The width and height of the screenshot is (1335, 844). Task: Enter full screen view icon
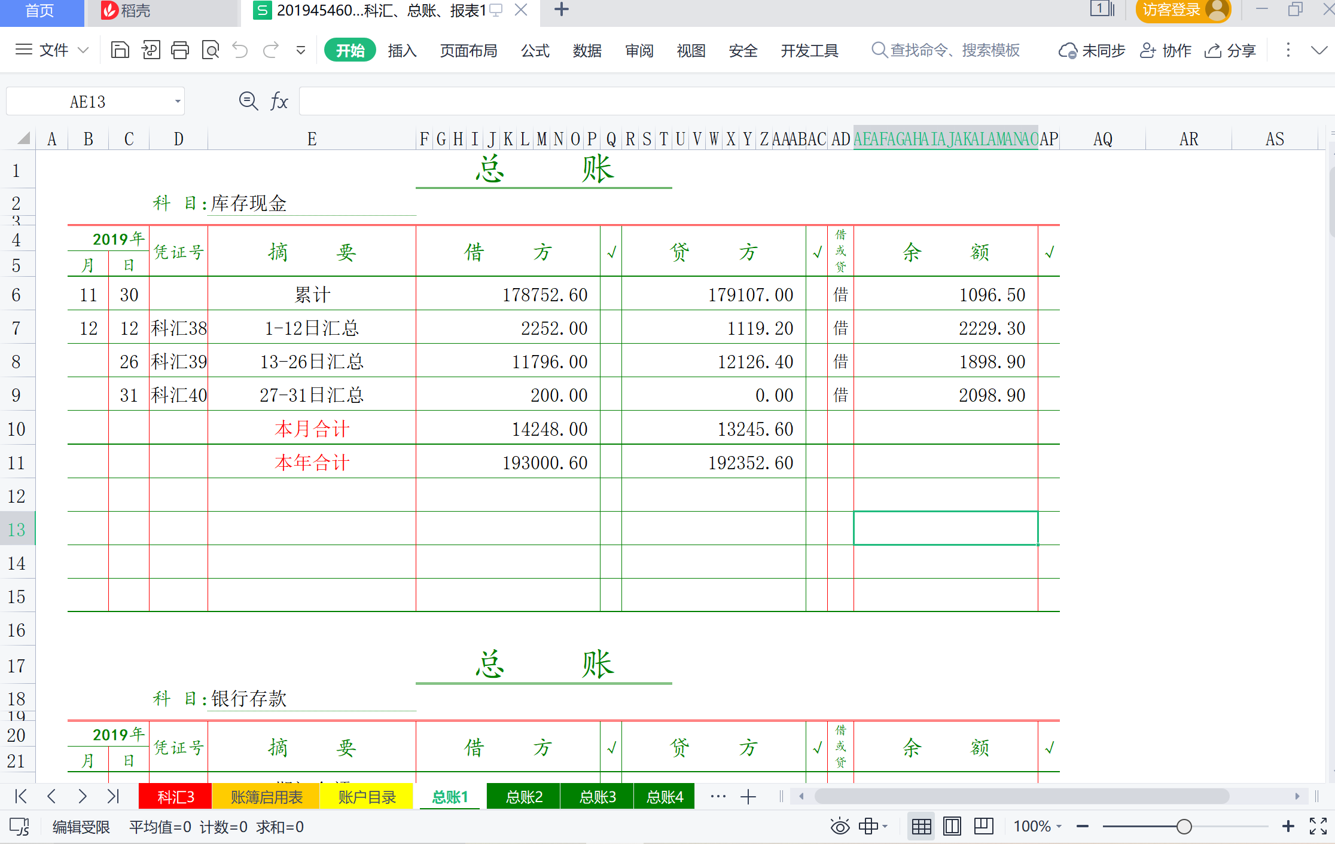[x=1318, y=827]
